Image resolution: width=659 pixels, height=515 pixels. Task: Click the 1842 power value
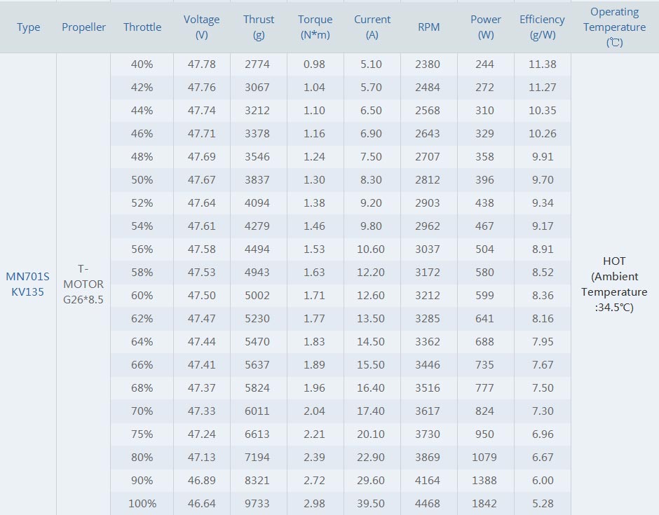(484, 503)
